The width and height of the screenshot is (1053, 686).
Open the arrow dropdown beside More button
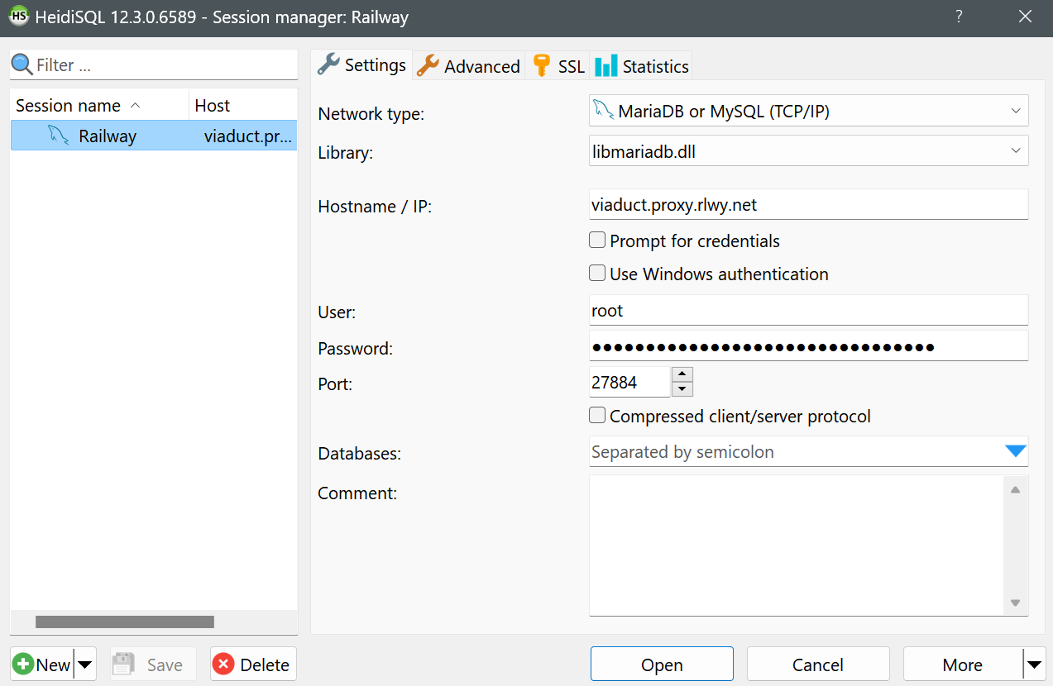1034,664
